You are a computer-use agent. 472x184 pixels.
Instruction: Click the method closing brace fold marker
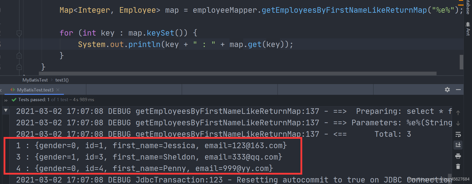(19, 67)
